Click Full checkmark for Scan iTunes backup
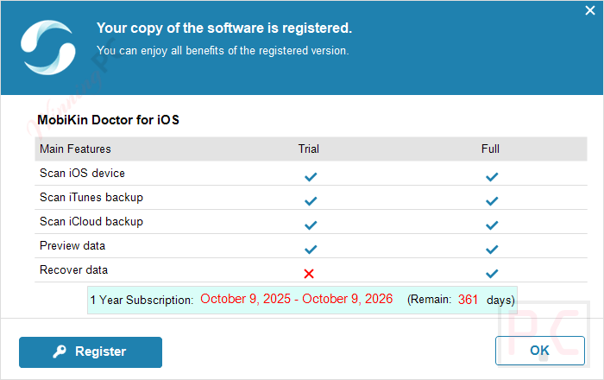 492,201
